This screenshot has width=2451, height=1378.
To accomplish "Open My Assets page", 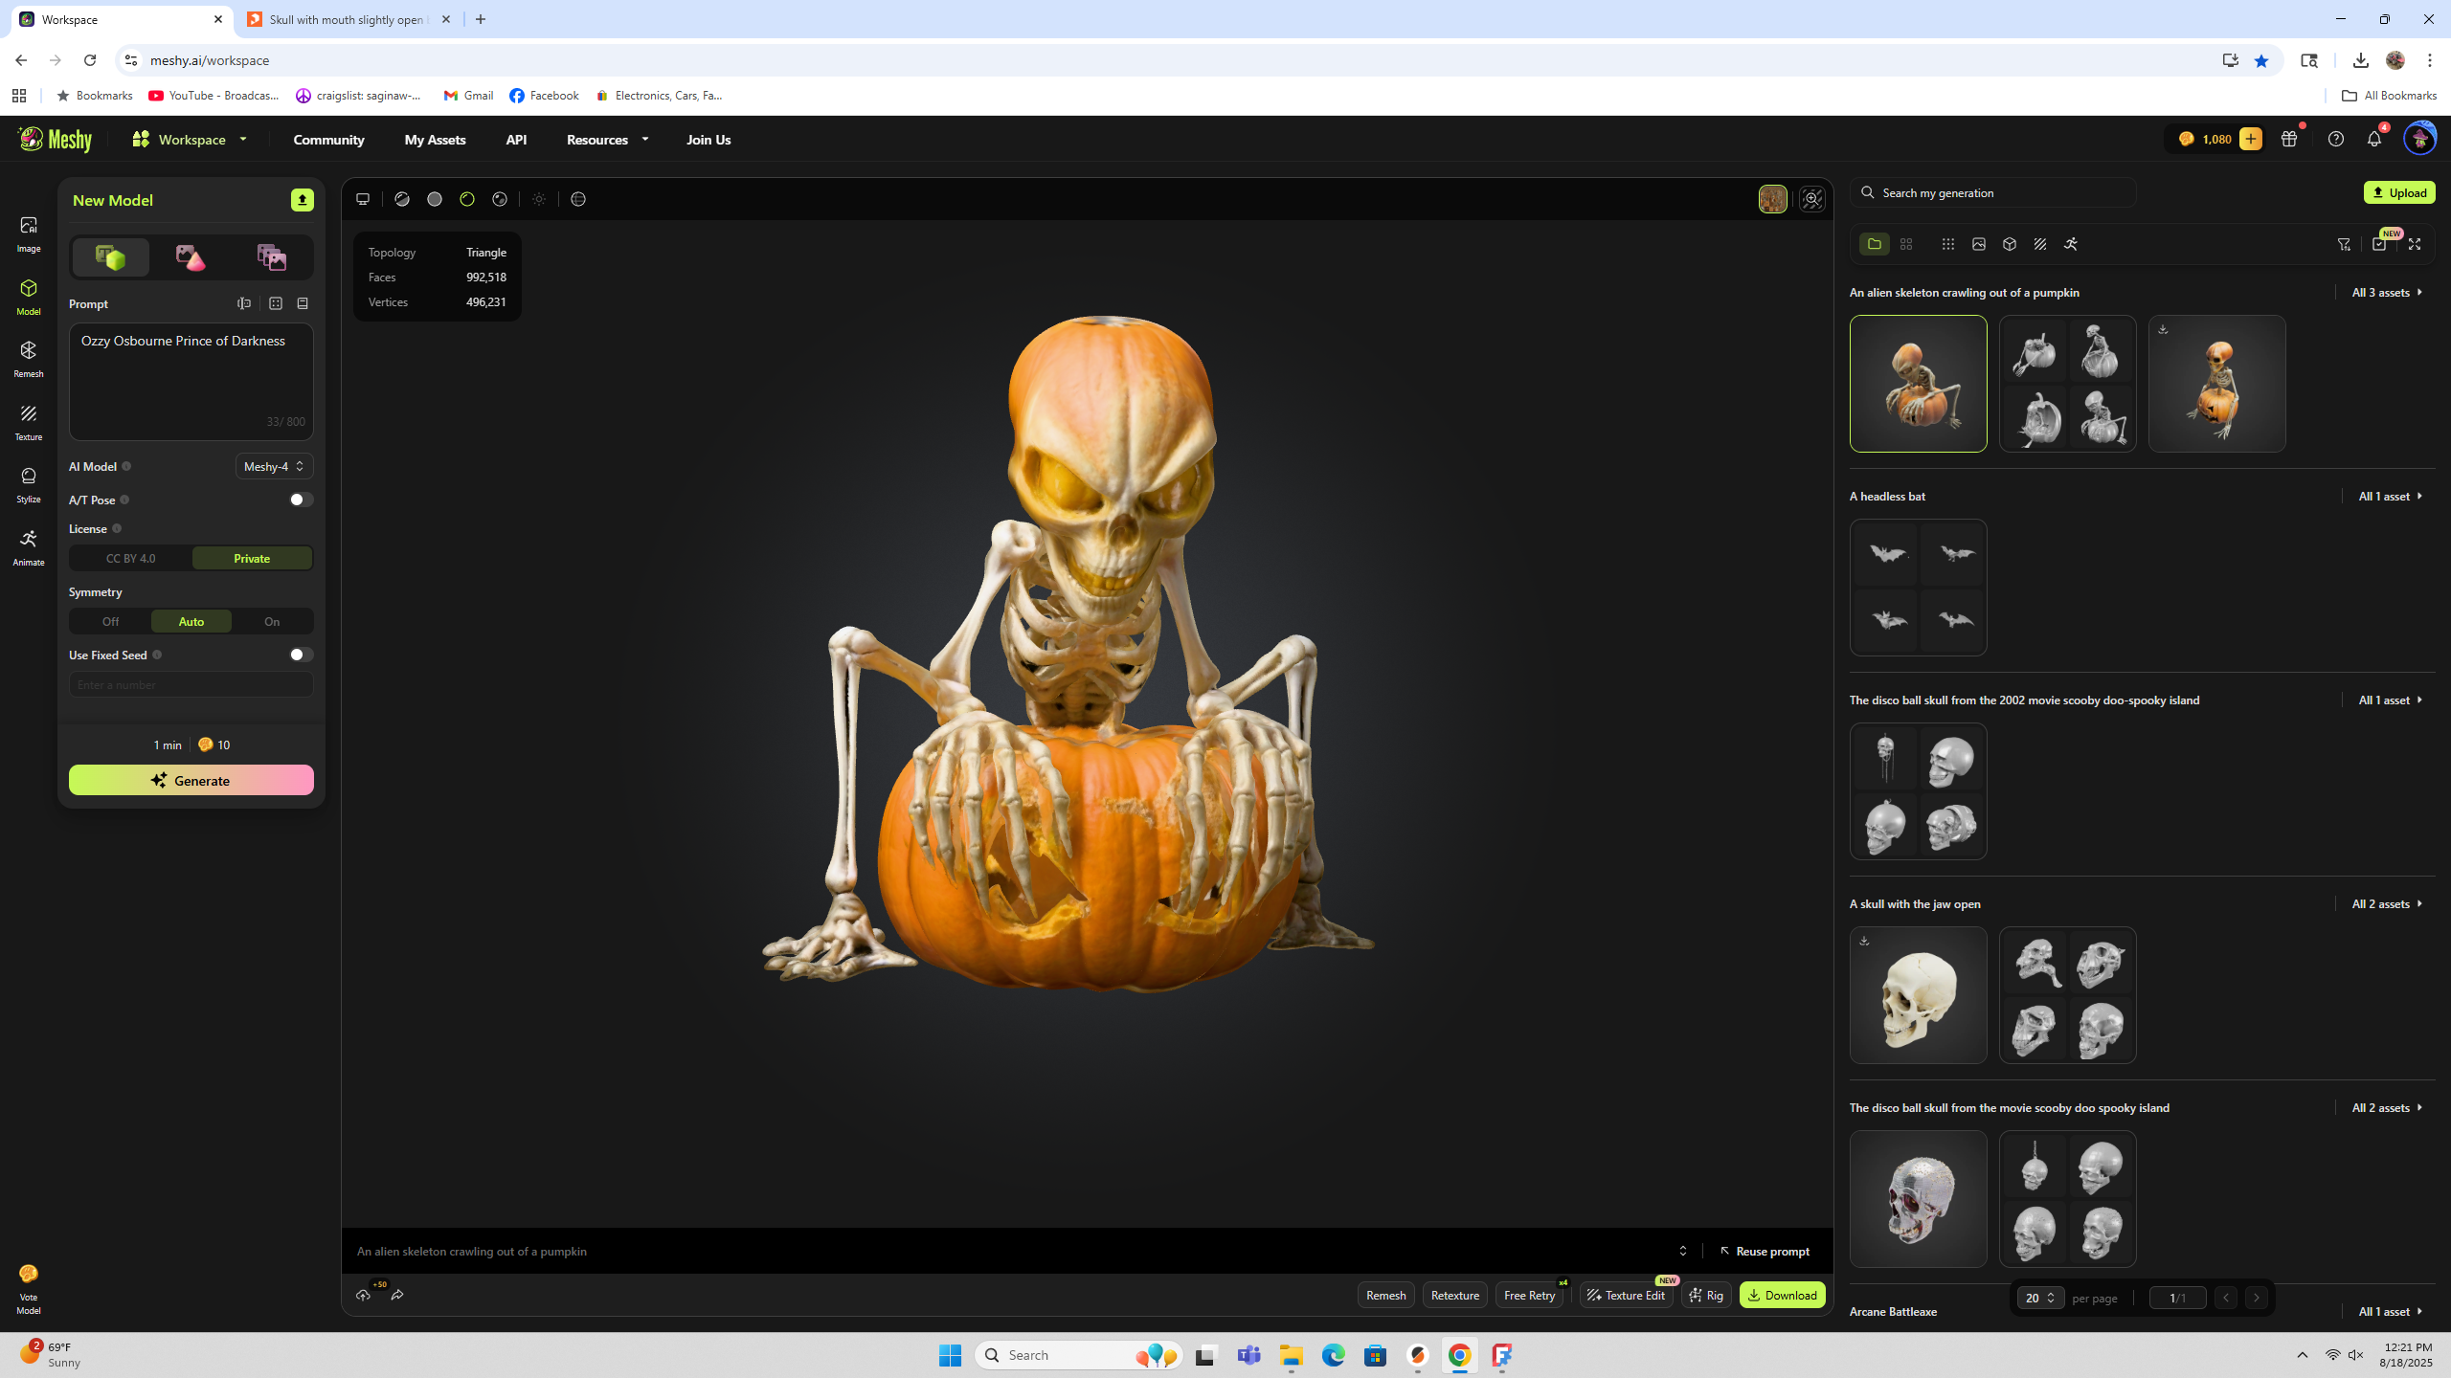I will pyautogui.click(x=435, y=140).
